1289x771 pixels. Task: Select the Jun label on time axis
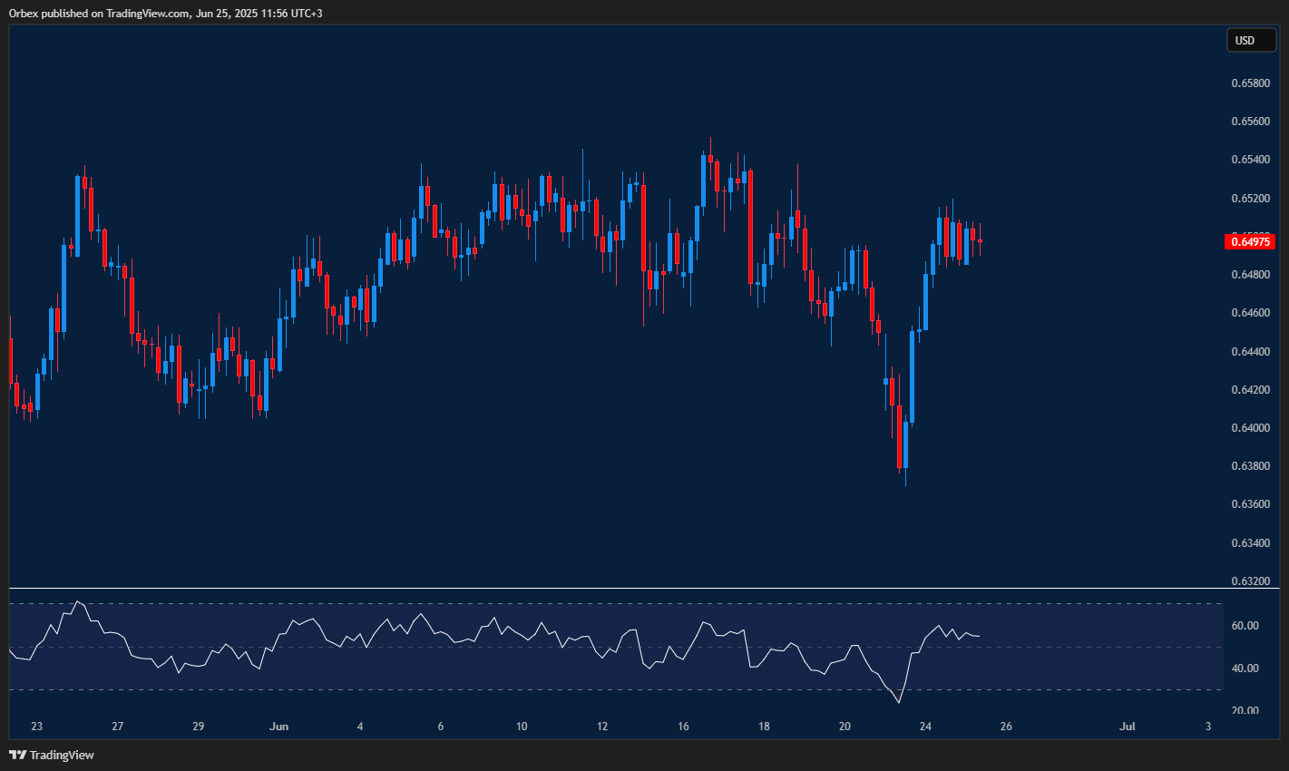(278, 726)
